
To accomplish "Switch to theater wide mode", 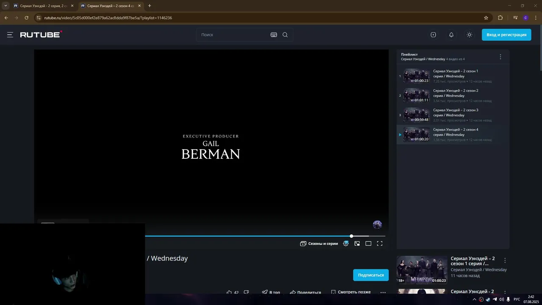I will pyautogui.click(x=368, y=244).
